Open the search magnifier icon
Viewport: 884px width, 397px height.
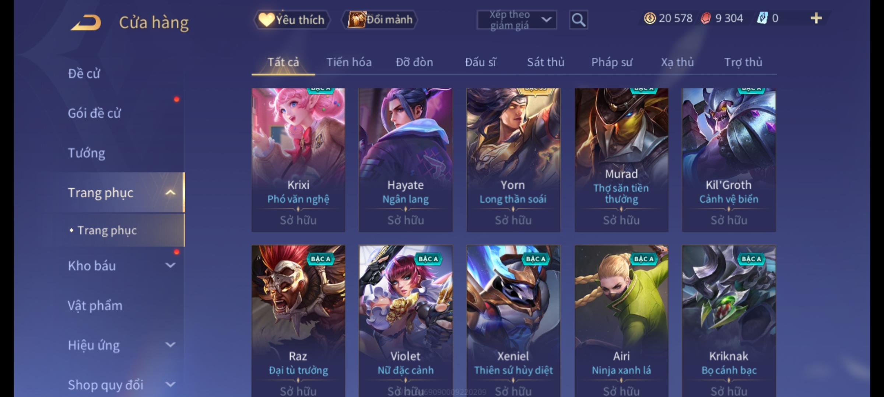click(578, 20)
